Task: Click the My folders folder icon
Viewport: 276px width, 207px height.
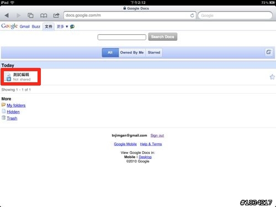Action: coord(3,105)
